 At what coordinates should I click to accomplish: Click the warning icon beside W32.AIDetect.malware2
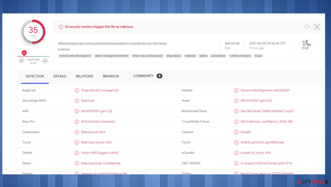point(77,121)
